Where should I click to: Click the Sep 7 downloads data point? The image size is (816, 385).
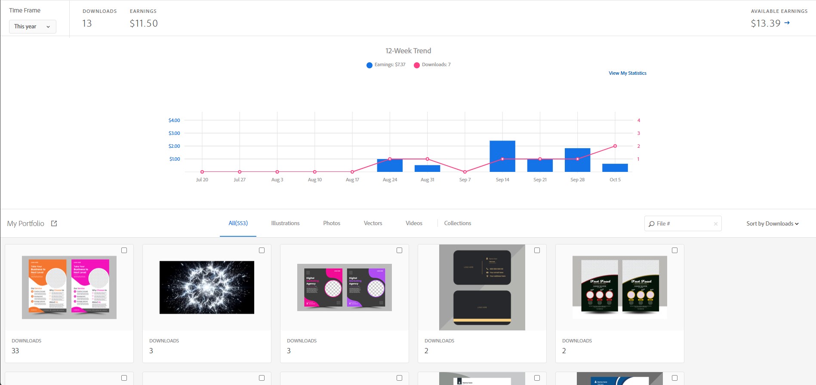pyautogui.click(x=465, y=172)
